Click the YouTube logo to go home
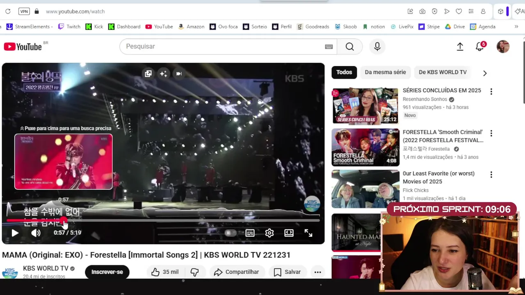 (x=23, y=47)
